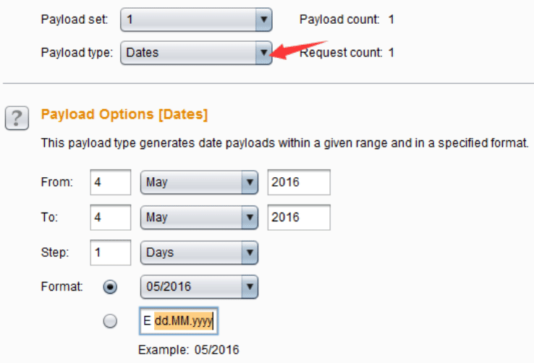The height and width of the screenshot is (363, 534).
Task: Click the custom format text field
Action: (179, 321)
